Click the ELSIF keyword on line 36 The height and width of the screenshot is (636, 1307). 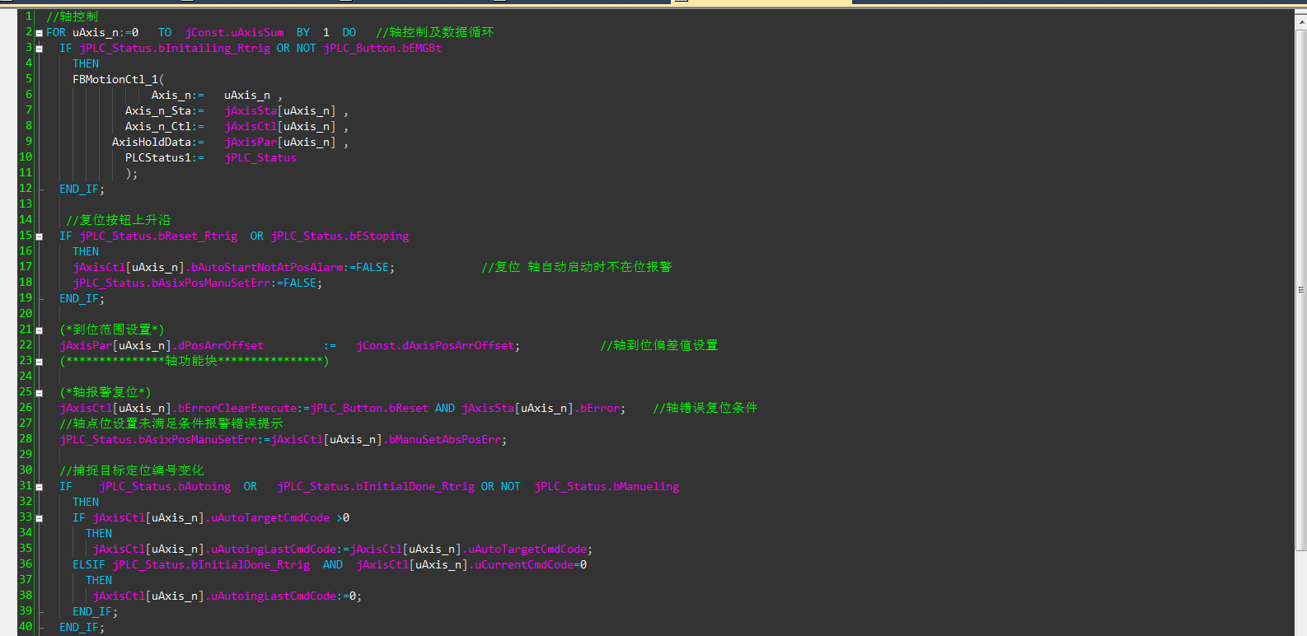coord(88,565)
